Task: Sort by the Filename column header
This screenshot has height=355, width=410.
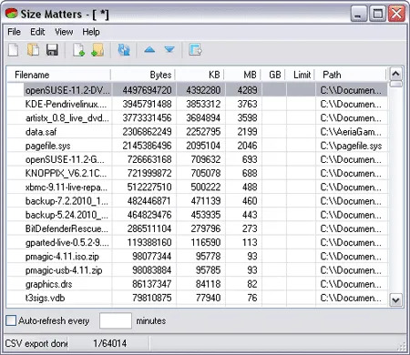Action: pos(59,75)
